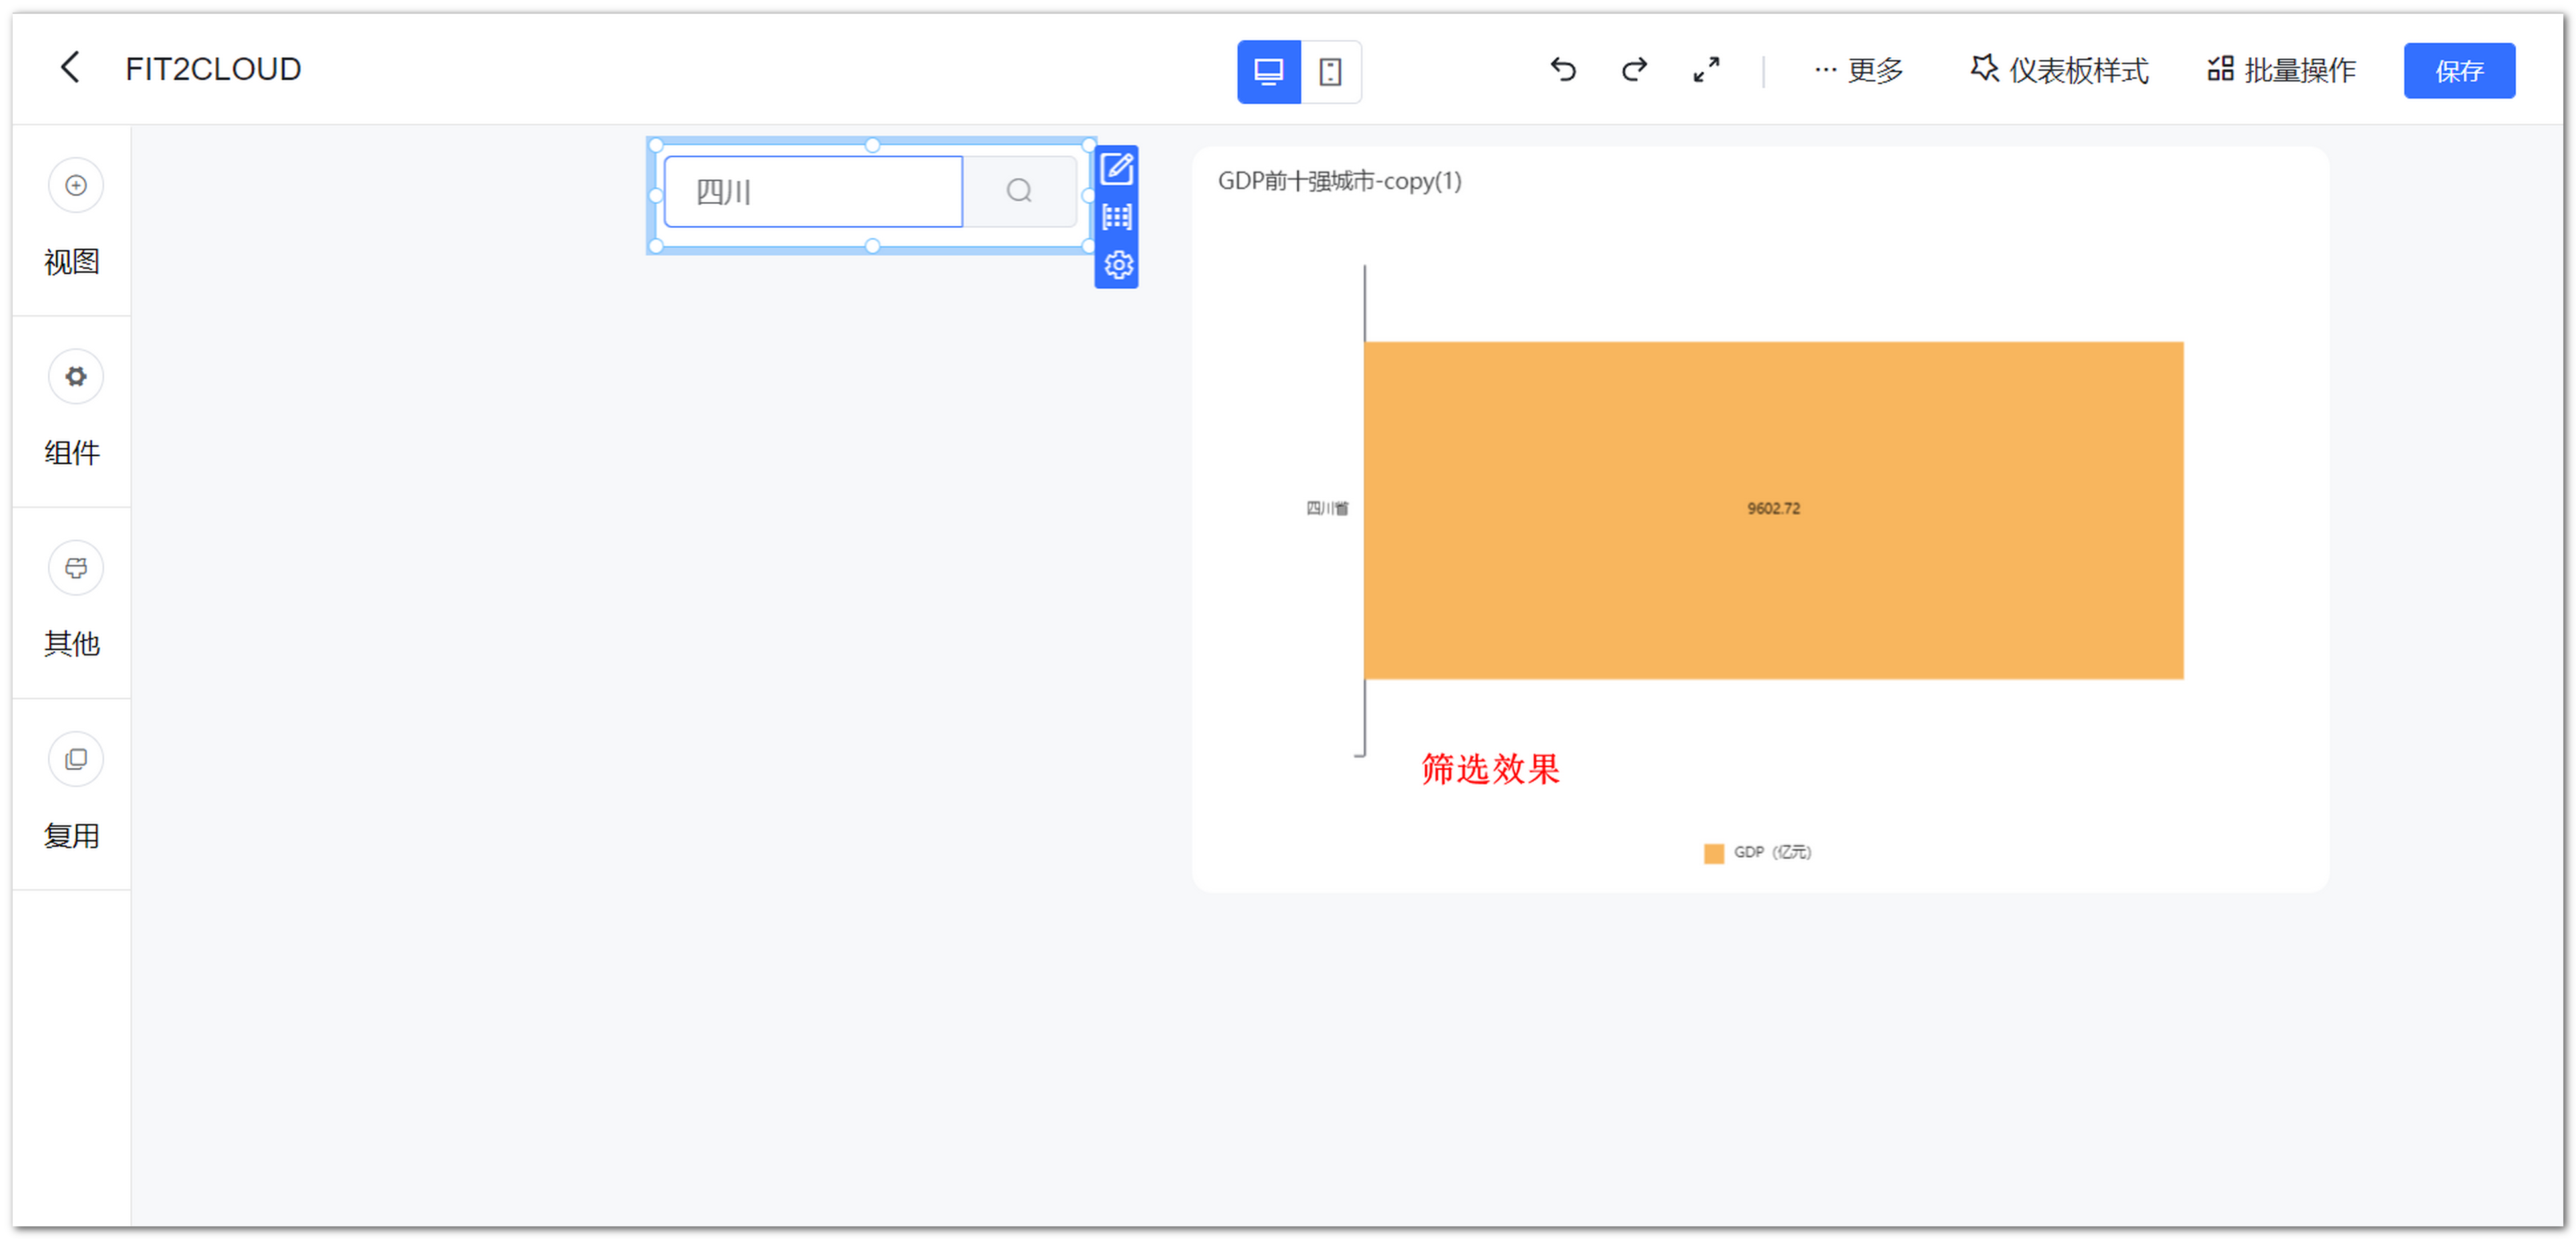Click the 视图 plus circle icon

(x=76, y=185)
